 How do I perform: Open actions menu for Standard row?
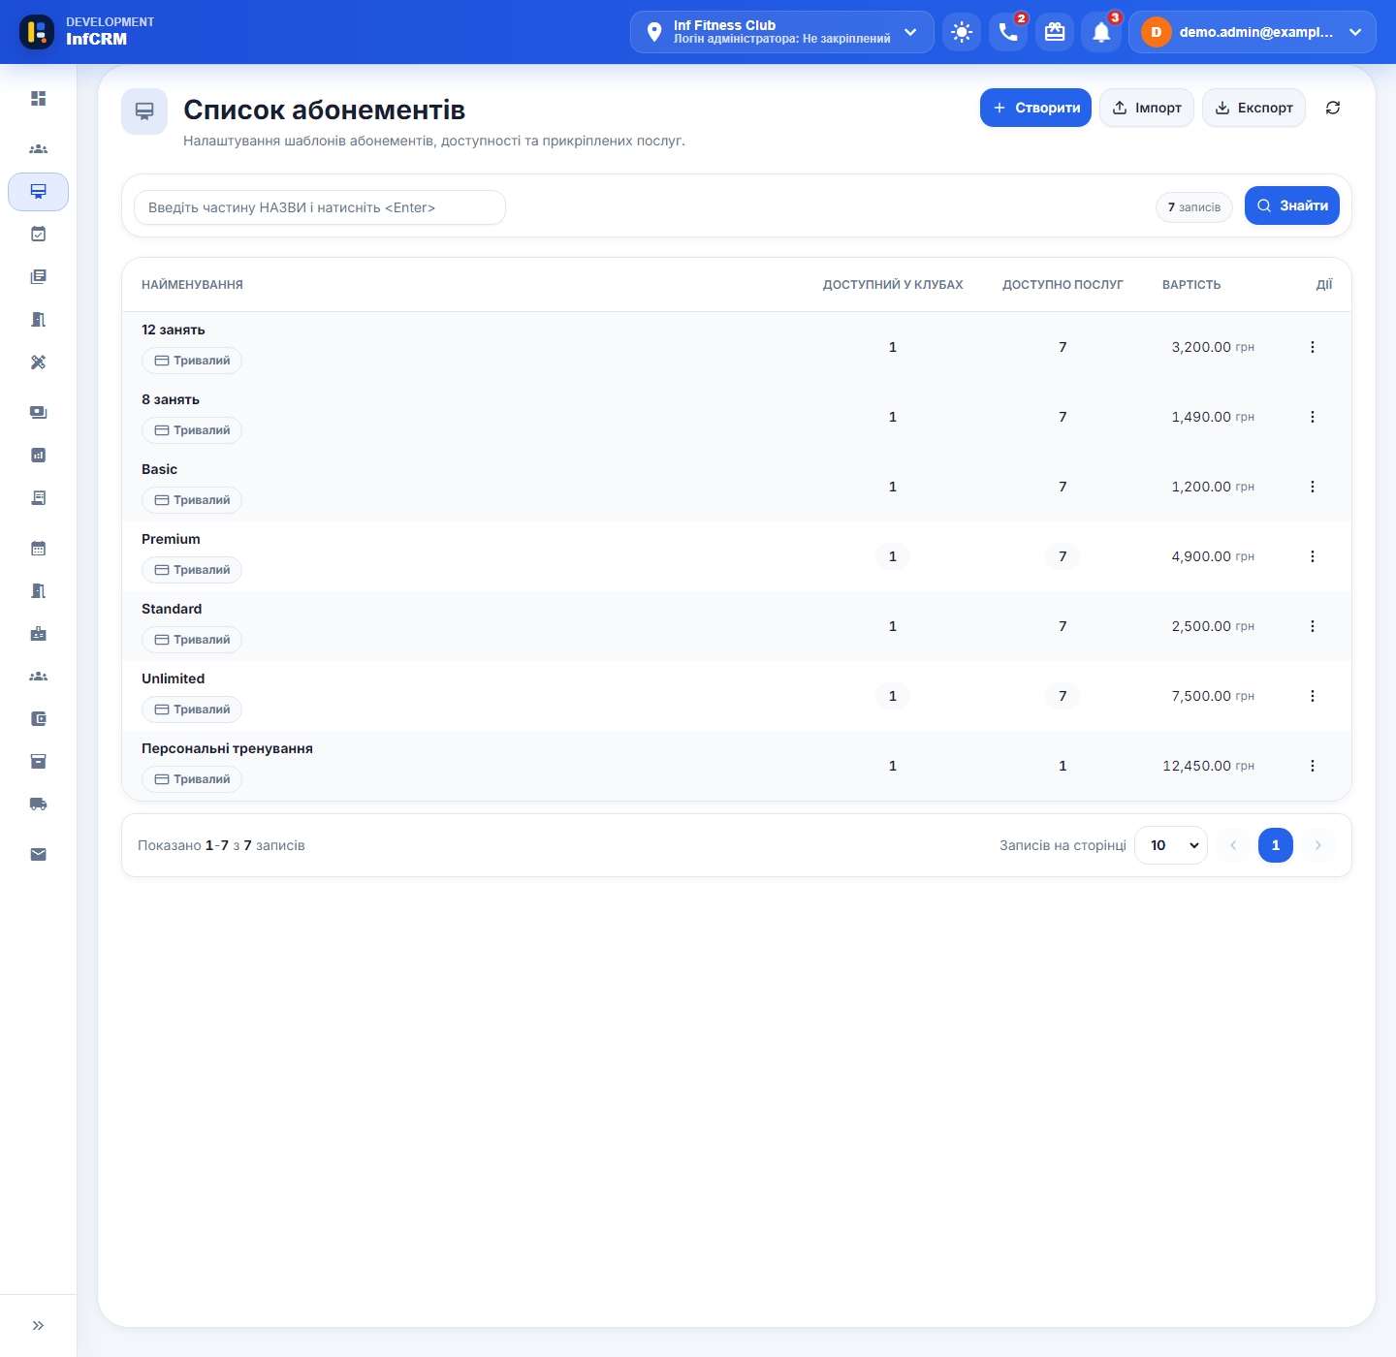pos(1313,626)
